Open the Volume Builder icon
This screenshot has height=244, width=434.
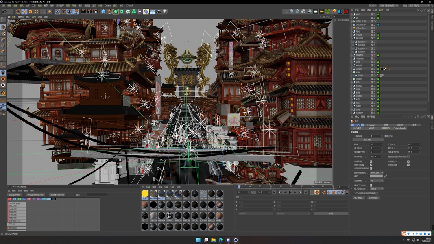coord(134,11)
